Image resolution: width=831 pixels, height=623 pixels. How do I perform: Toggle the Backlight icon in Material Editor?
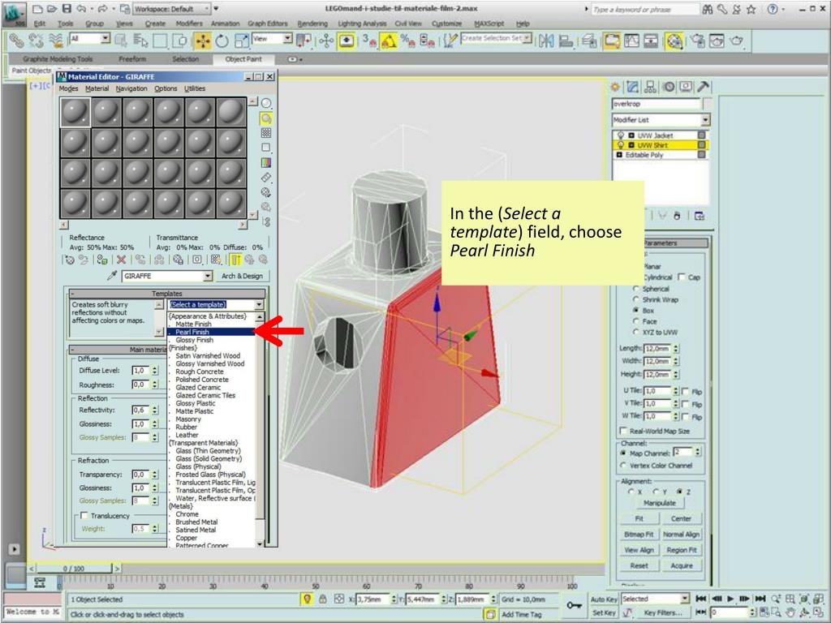(x=266, y=118)
